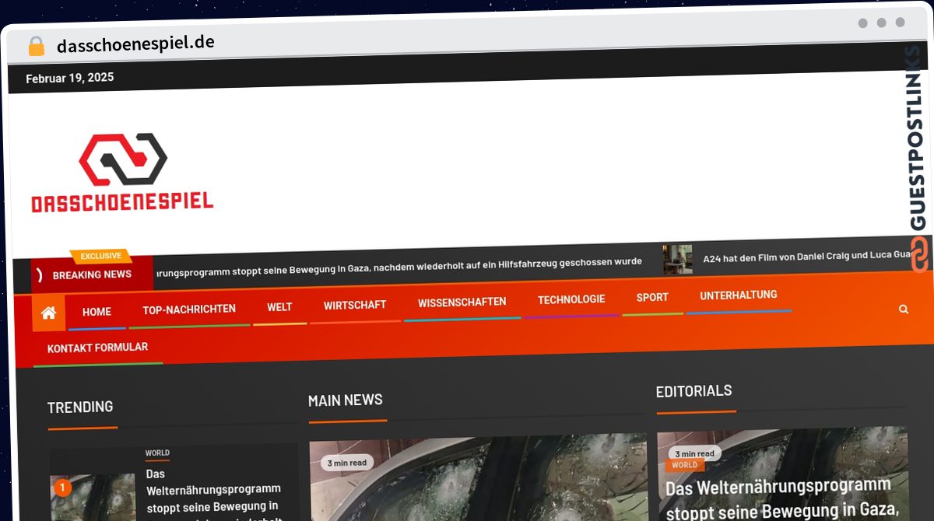Open the TOP-NACHRICHTEN menu item
The image size is (934, 521).
(189, 309)
